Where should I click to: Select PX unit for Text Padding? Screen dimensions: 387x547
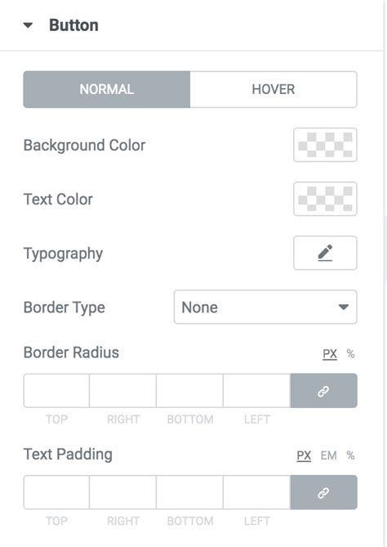(304, 455)
